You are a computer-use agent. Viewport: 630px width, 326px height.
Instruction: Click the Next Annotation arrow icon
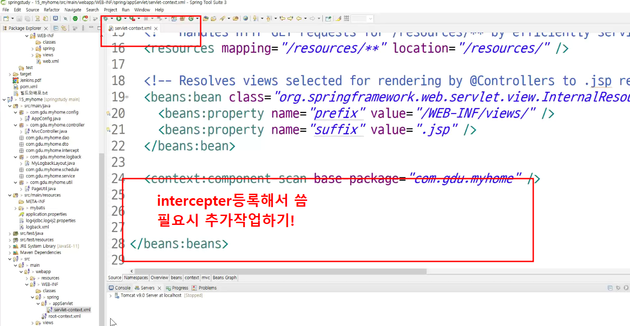click(x=255, y=19)
